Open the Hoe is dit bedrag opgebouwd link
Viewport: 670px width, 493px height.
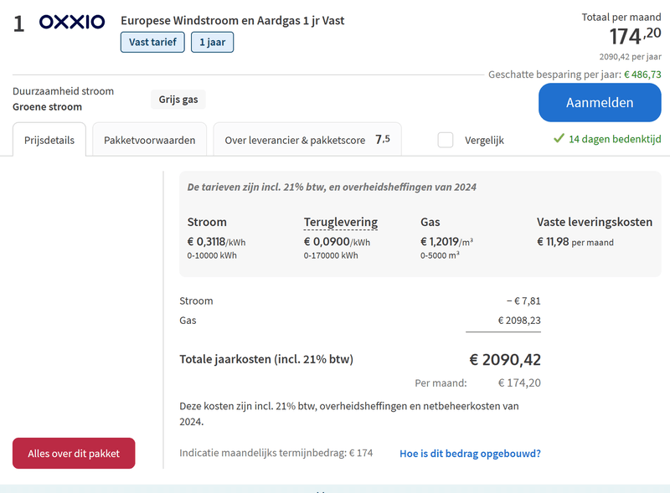click(x=470, y=454)
